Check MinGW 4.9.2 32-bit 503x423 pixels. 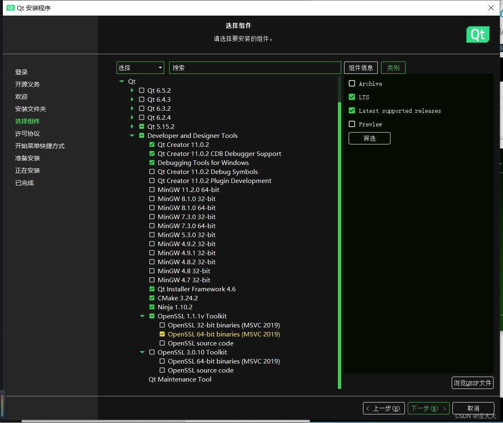pyautogui.click(x=152, y=244)
